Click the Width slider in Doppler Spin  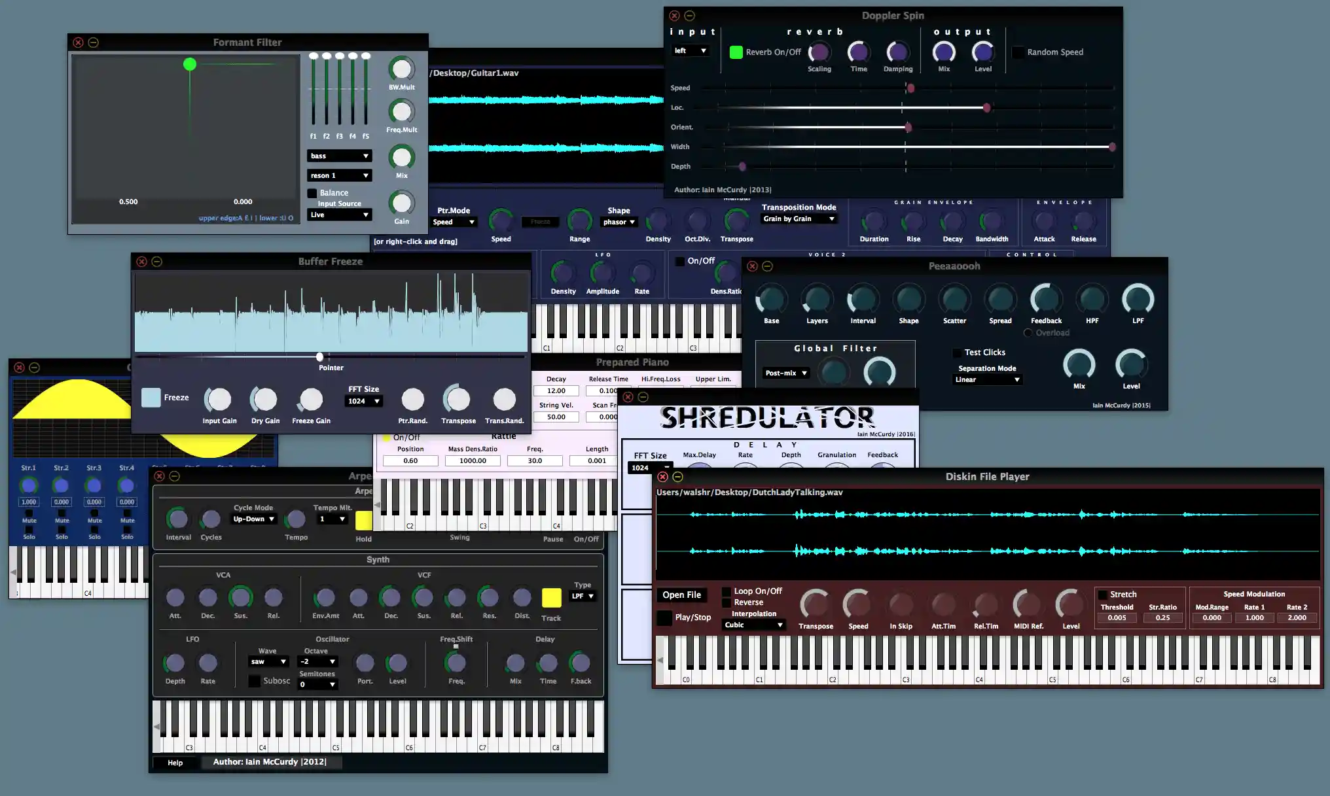pyautogui.click(x=1111, y=147)
